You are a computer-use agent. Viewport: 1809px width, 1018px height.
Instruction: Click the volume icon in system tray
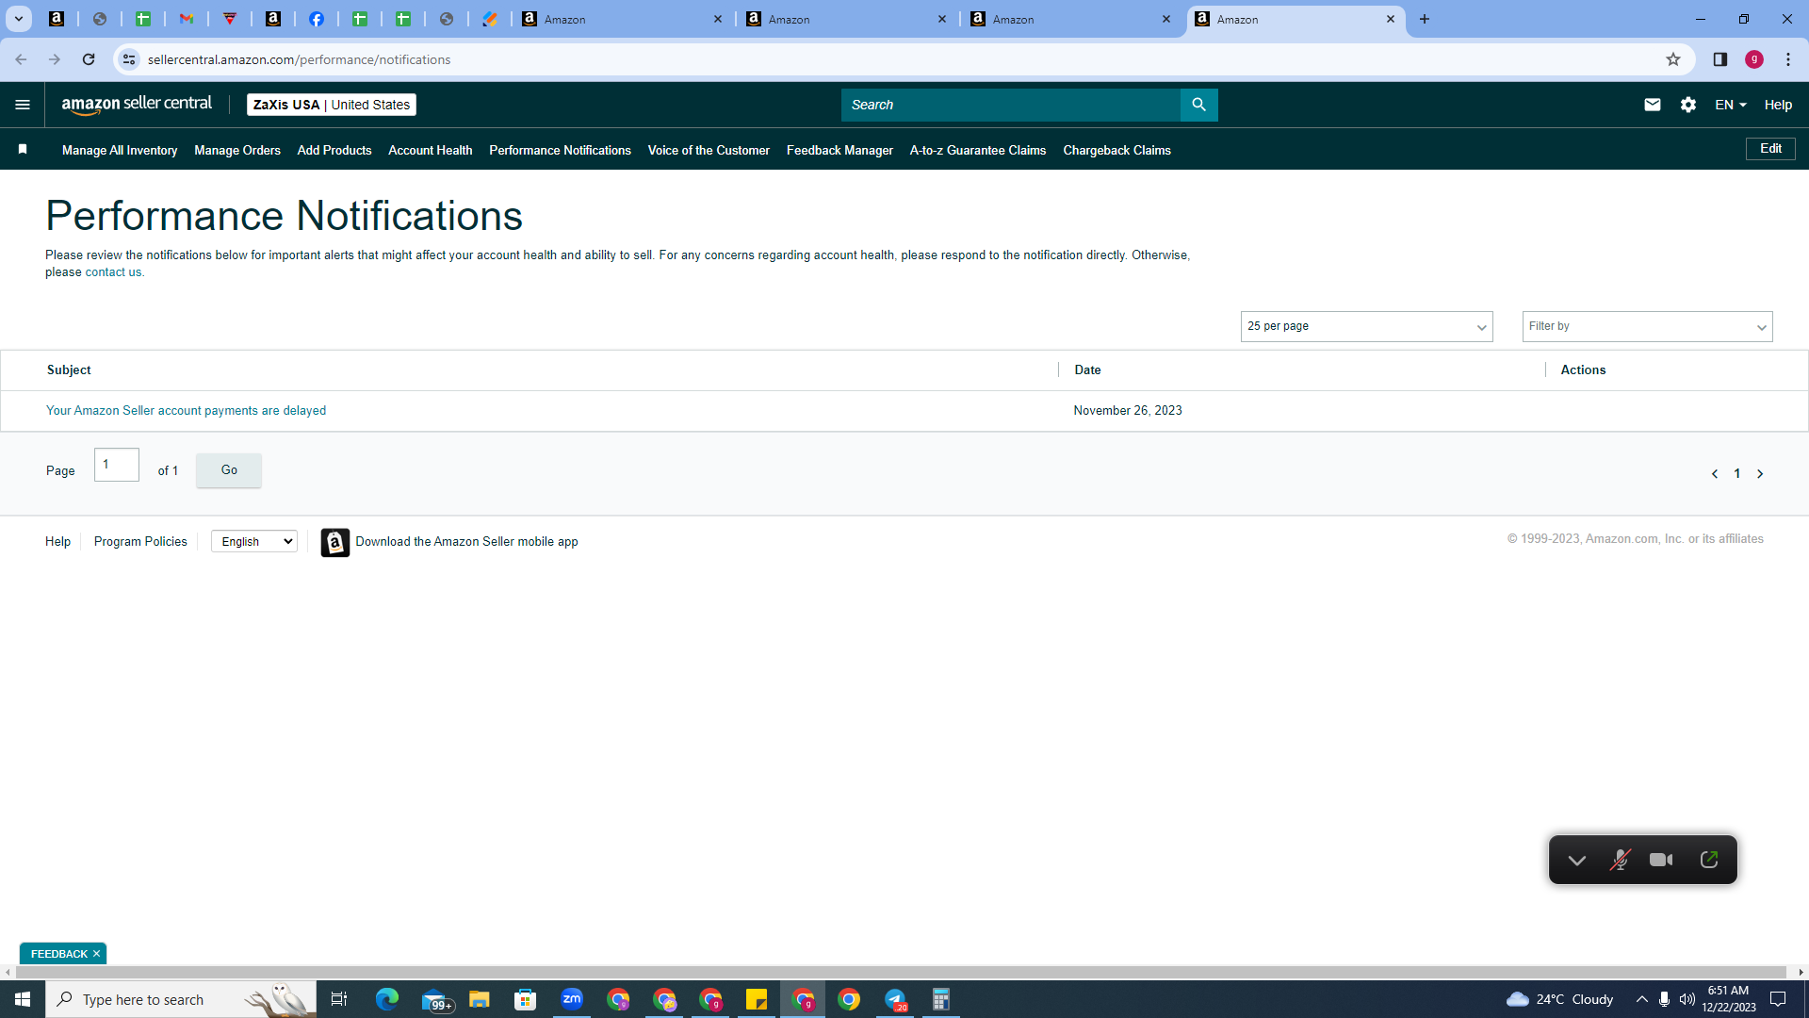pyautogui.click(x=1687, y=999)
